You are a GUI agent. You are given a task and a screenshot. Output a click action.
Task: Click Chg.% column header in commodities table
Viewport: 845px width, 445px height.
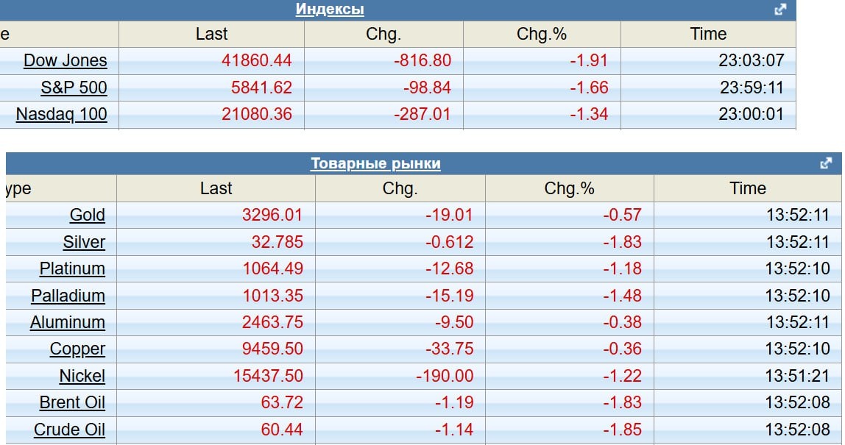click(569, 188)
